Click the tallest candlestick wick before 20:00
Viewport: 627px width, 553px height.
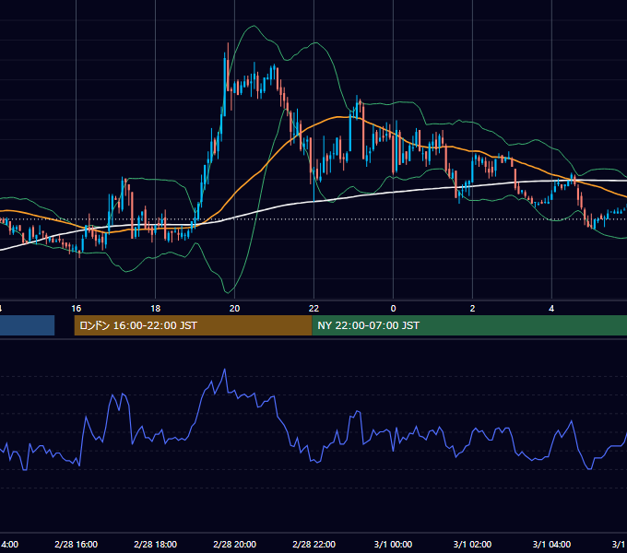(228, 68)
